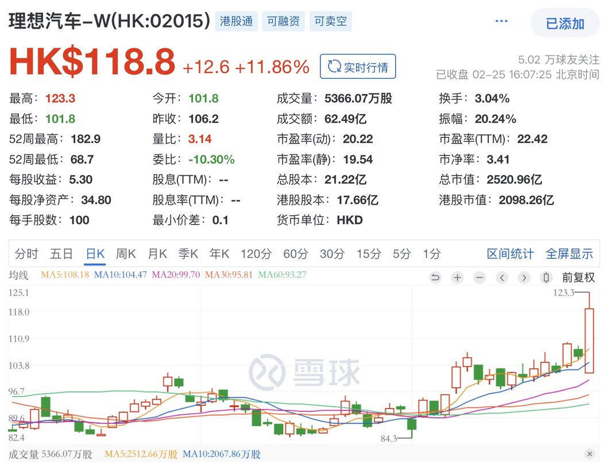This screenshot has height=462, width=607.
Task: Click the latest tall candlestick at 123.3
Action: 589,340
